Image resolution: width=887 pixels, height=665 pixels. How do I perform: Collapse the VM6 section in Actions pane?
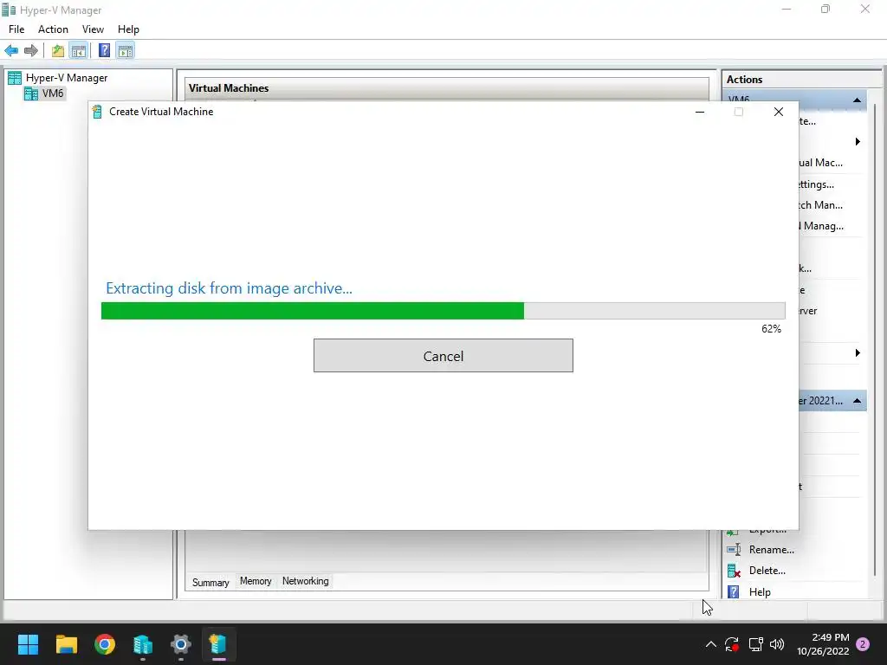tap(857, 100)
